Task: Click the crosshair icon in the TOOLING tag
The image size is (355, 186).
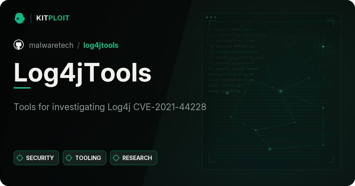Action: point(69,158)
